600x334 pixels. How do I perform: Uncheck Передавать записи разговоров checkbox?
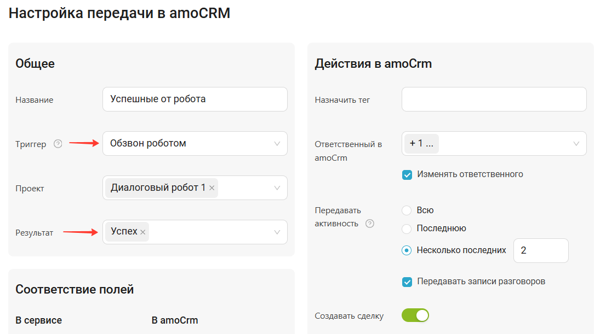click(407, 282)
